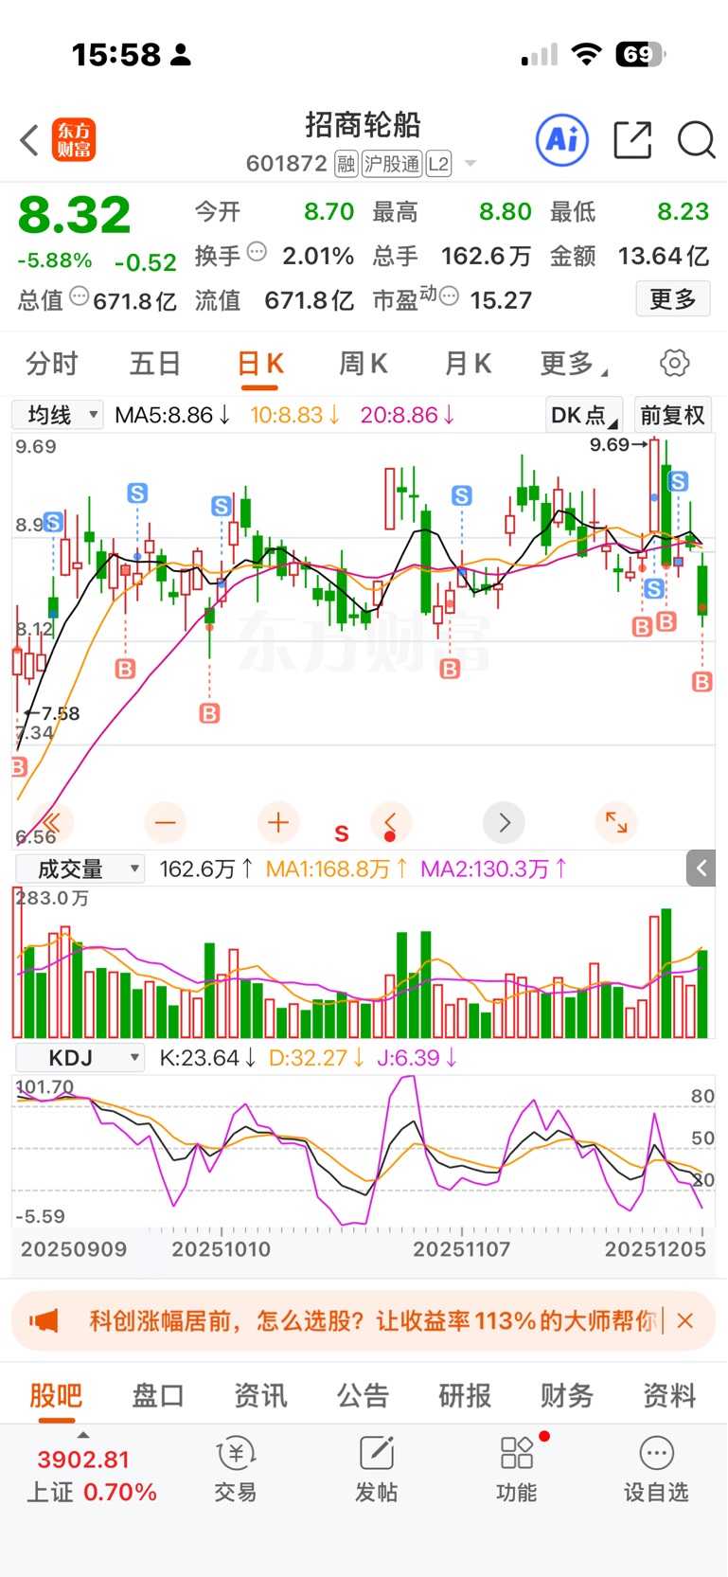728x1577 pixels.
Task: Tap the 沪股通 badge
Action: pyautogui.click(x=392, y=164)
